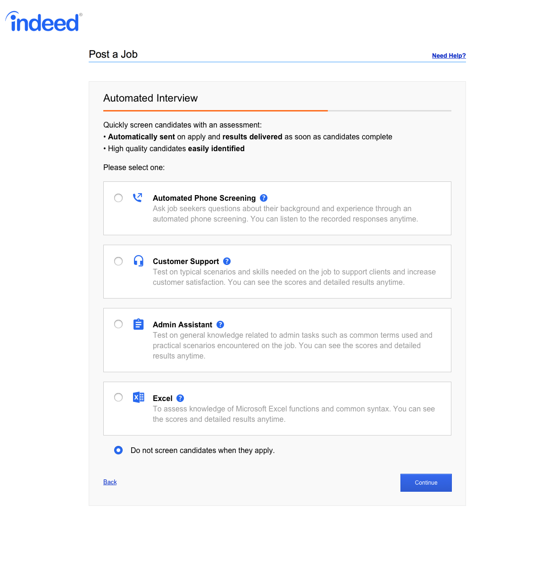Image resolution: width=541 pixels, height=564 pixels.
Task: Click the Automated Phone Screening title
Action: [204, 198]
